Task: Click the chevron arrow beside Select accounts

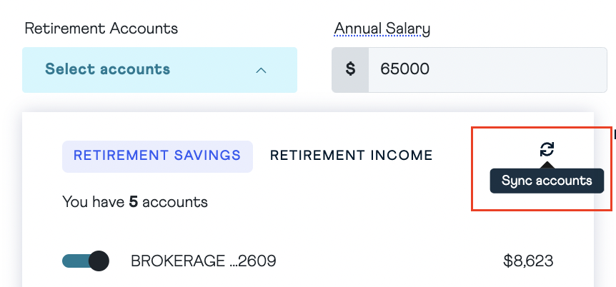Action: pyautogui.click(x=261, y=70)
